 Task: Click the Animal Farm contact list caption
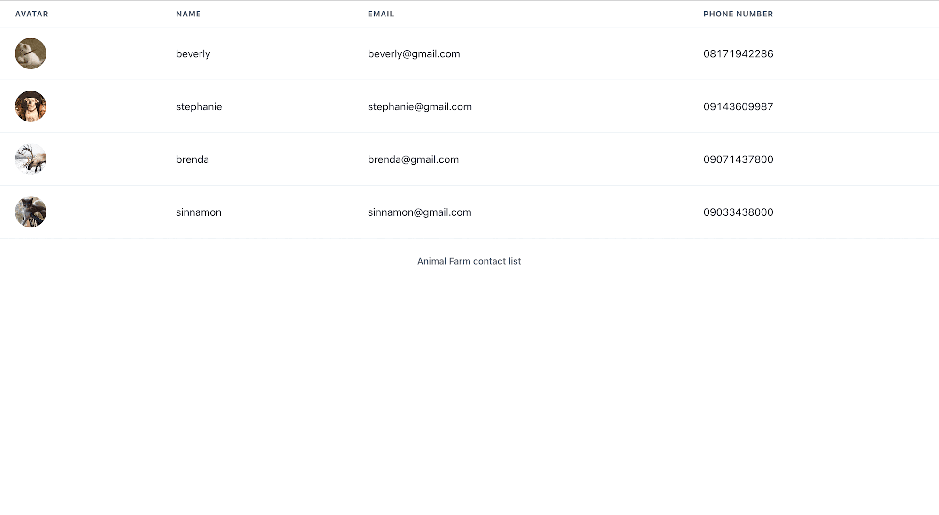tap(469, 261)
